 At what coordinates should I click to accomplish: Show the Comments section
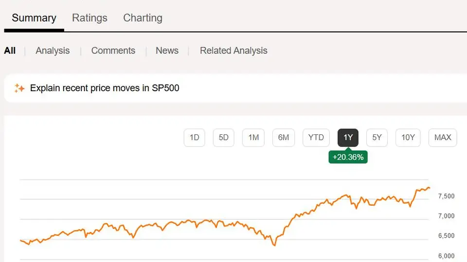tap(113, 50)
